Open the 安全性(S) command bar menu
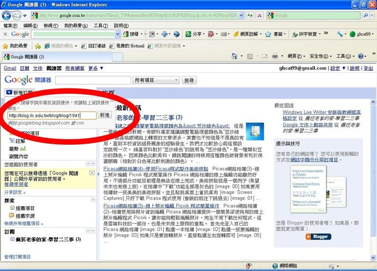This screenshot has height=271, width=377. coord(320,56)
